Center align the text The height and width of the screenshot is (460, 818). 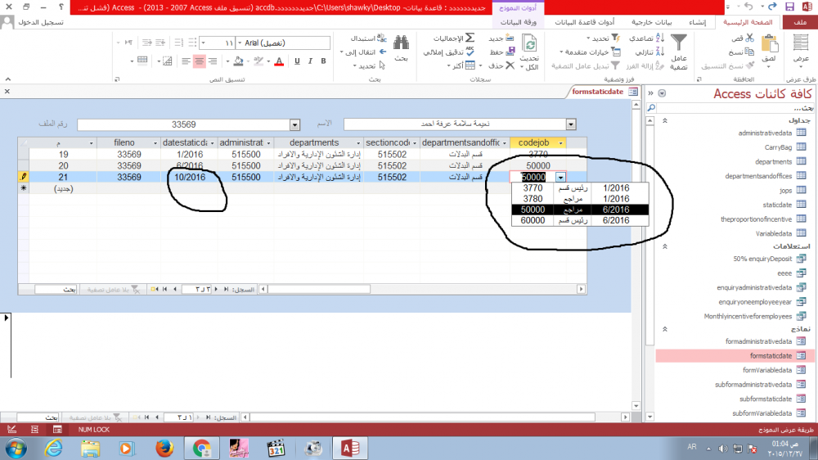pos(200,61)
